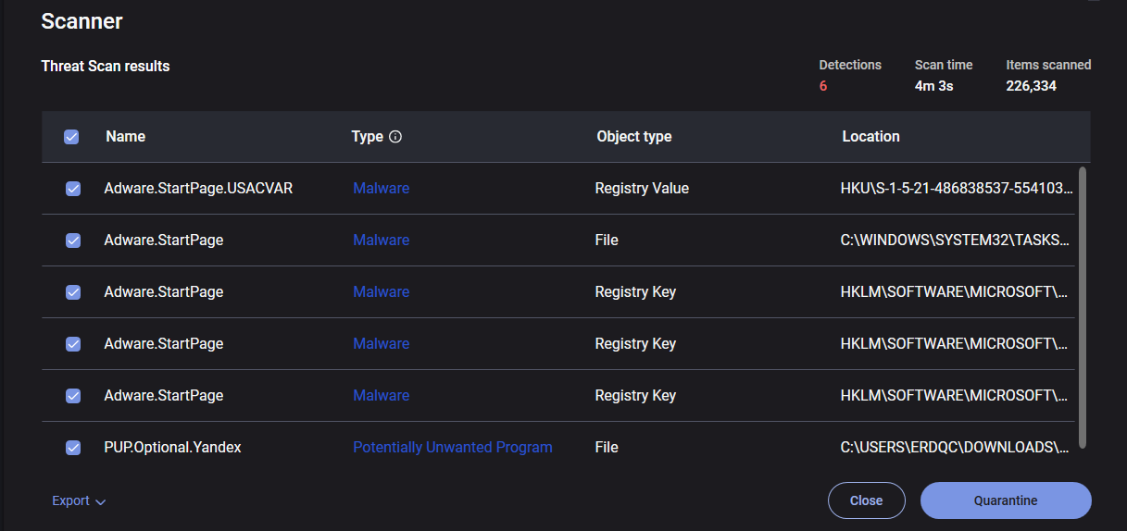Sort by the Name column header

pyautogui.click(x=126, y=137)
